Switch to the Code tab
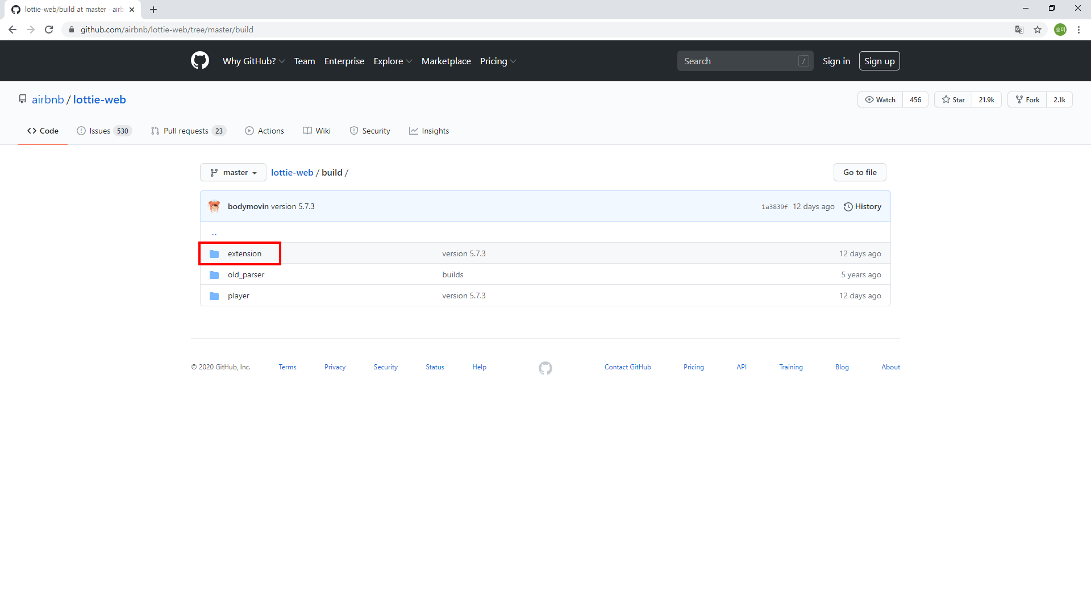Viewport: 1091px width, 591px height. pos(43,131)
